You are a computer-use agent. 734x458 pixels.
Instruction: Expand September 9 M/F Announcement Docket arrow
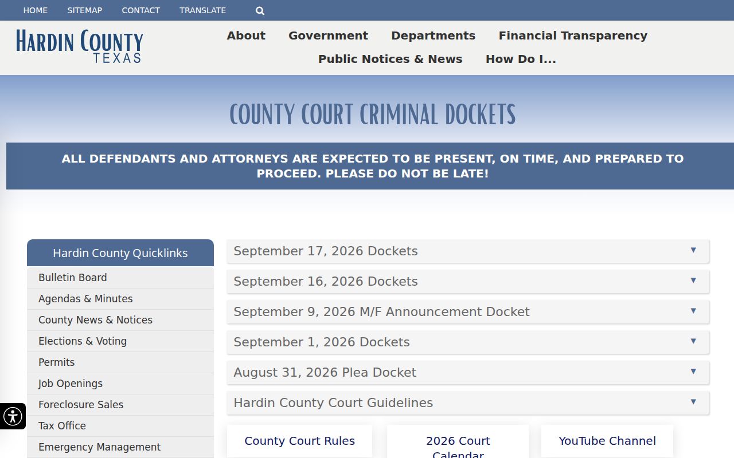(x=693, y=311)
